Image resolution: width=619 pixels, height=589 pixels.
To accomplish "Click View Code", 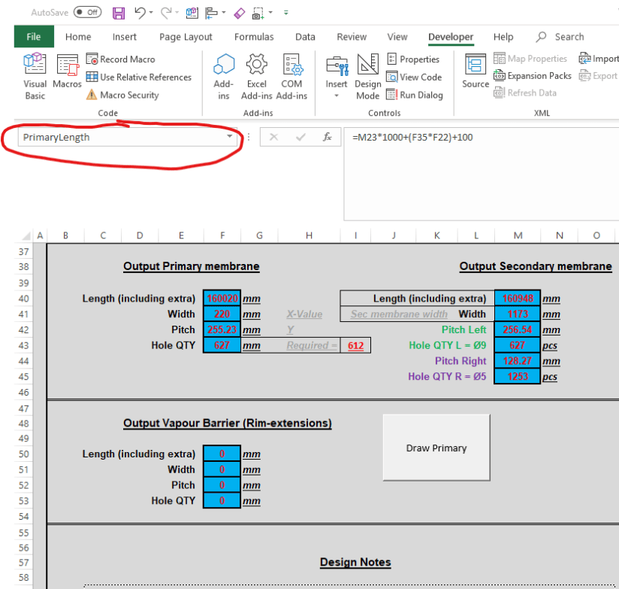I will tap(414, 77).
